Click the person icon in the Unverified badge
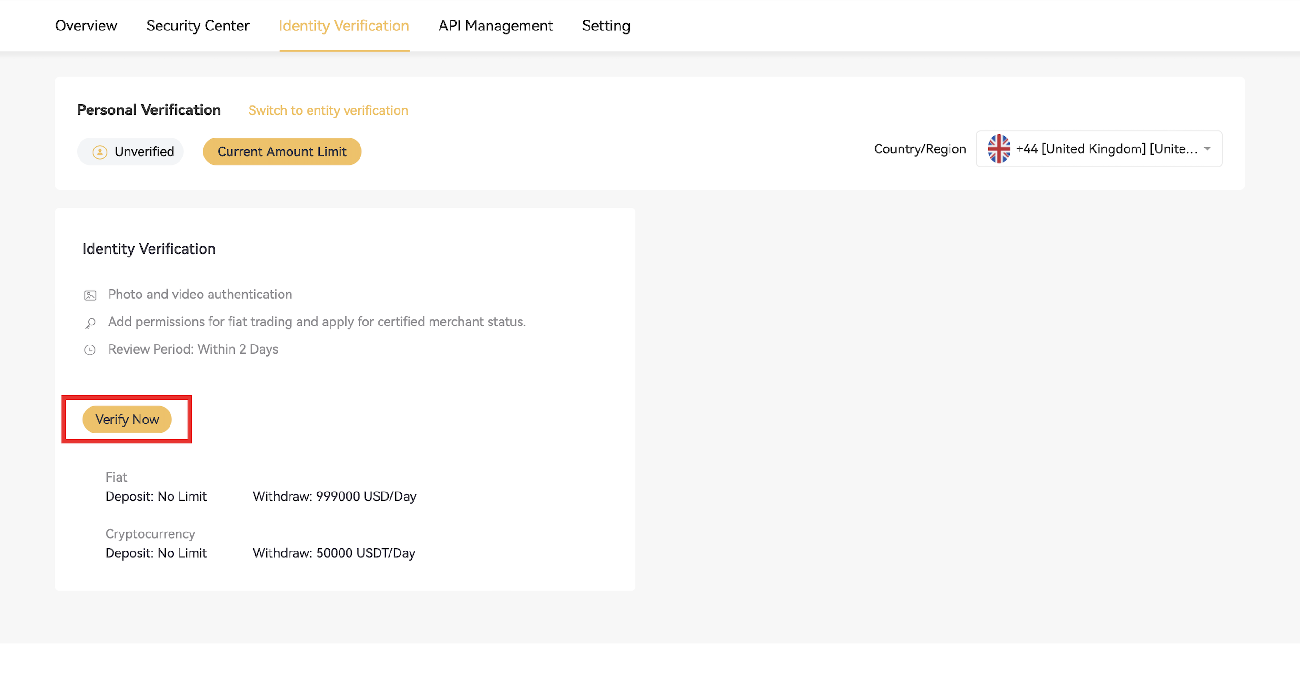The height and width of the screenshot is (689, 1300). pyautogui.click(x=101, y=151)
